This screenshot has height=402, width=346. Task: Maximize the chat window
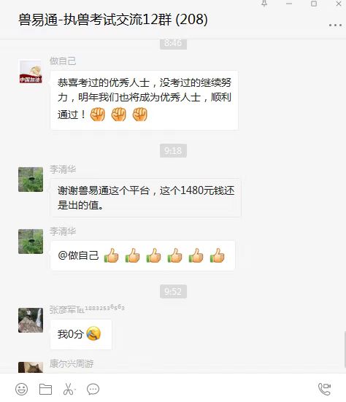click(314, 4)
